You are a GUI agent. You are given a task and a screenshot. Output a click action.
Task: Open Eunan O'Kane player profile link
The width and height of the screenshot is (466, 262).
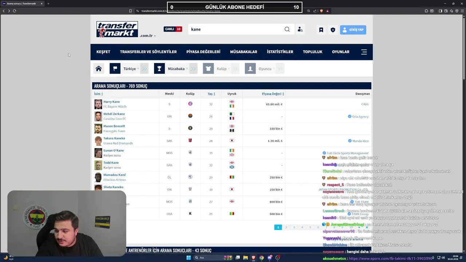click(x=114, y=151)
